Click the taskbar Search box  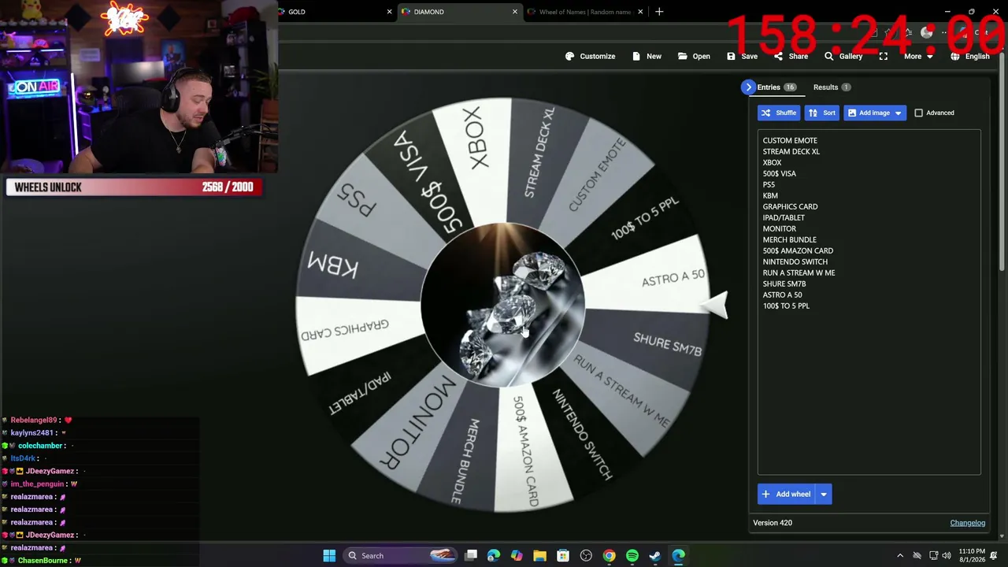pos(402,556)
